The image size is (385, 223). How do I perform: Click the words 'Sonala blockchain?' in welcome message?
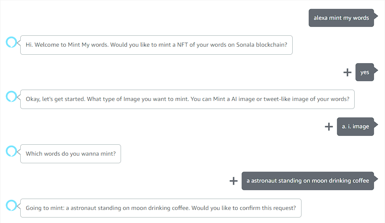261,45
